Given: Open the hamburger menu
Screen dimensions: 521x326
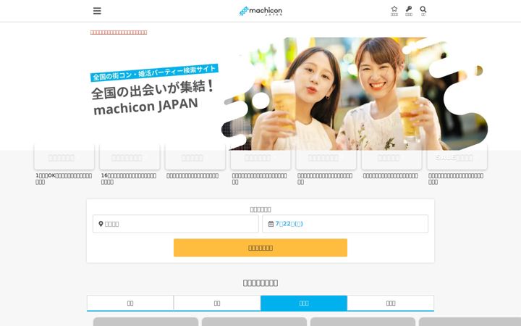Looking at the screenshot, I should (x=97, y=11).
